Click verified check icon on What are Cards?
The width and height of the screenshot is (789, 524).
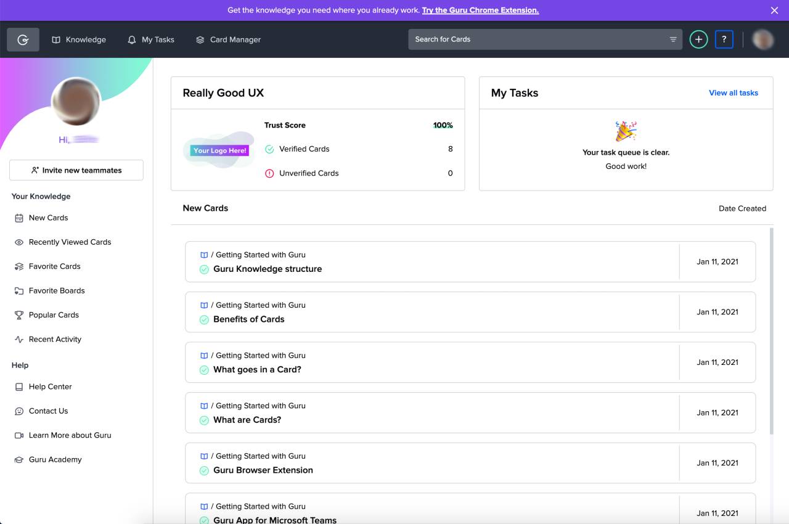204,420
